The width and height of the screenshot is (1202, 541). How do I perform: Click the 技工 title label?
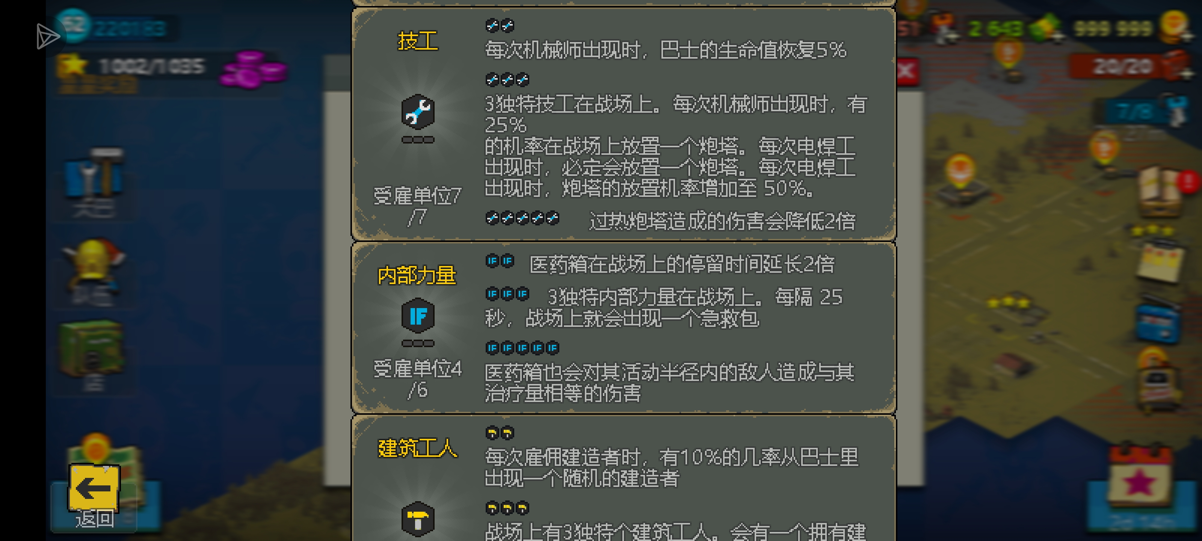(418, 41)
